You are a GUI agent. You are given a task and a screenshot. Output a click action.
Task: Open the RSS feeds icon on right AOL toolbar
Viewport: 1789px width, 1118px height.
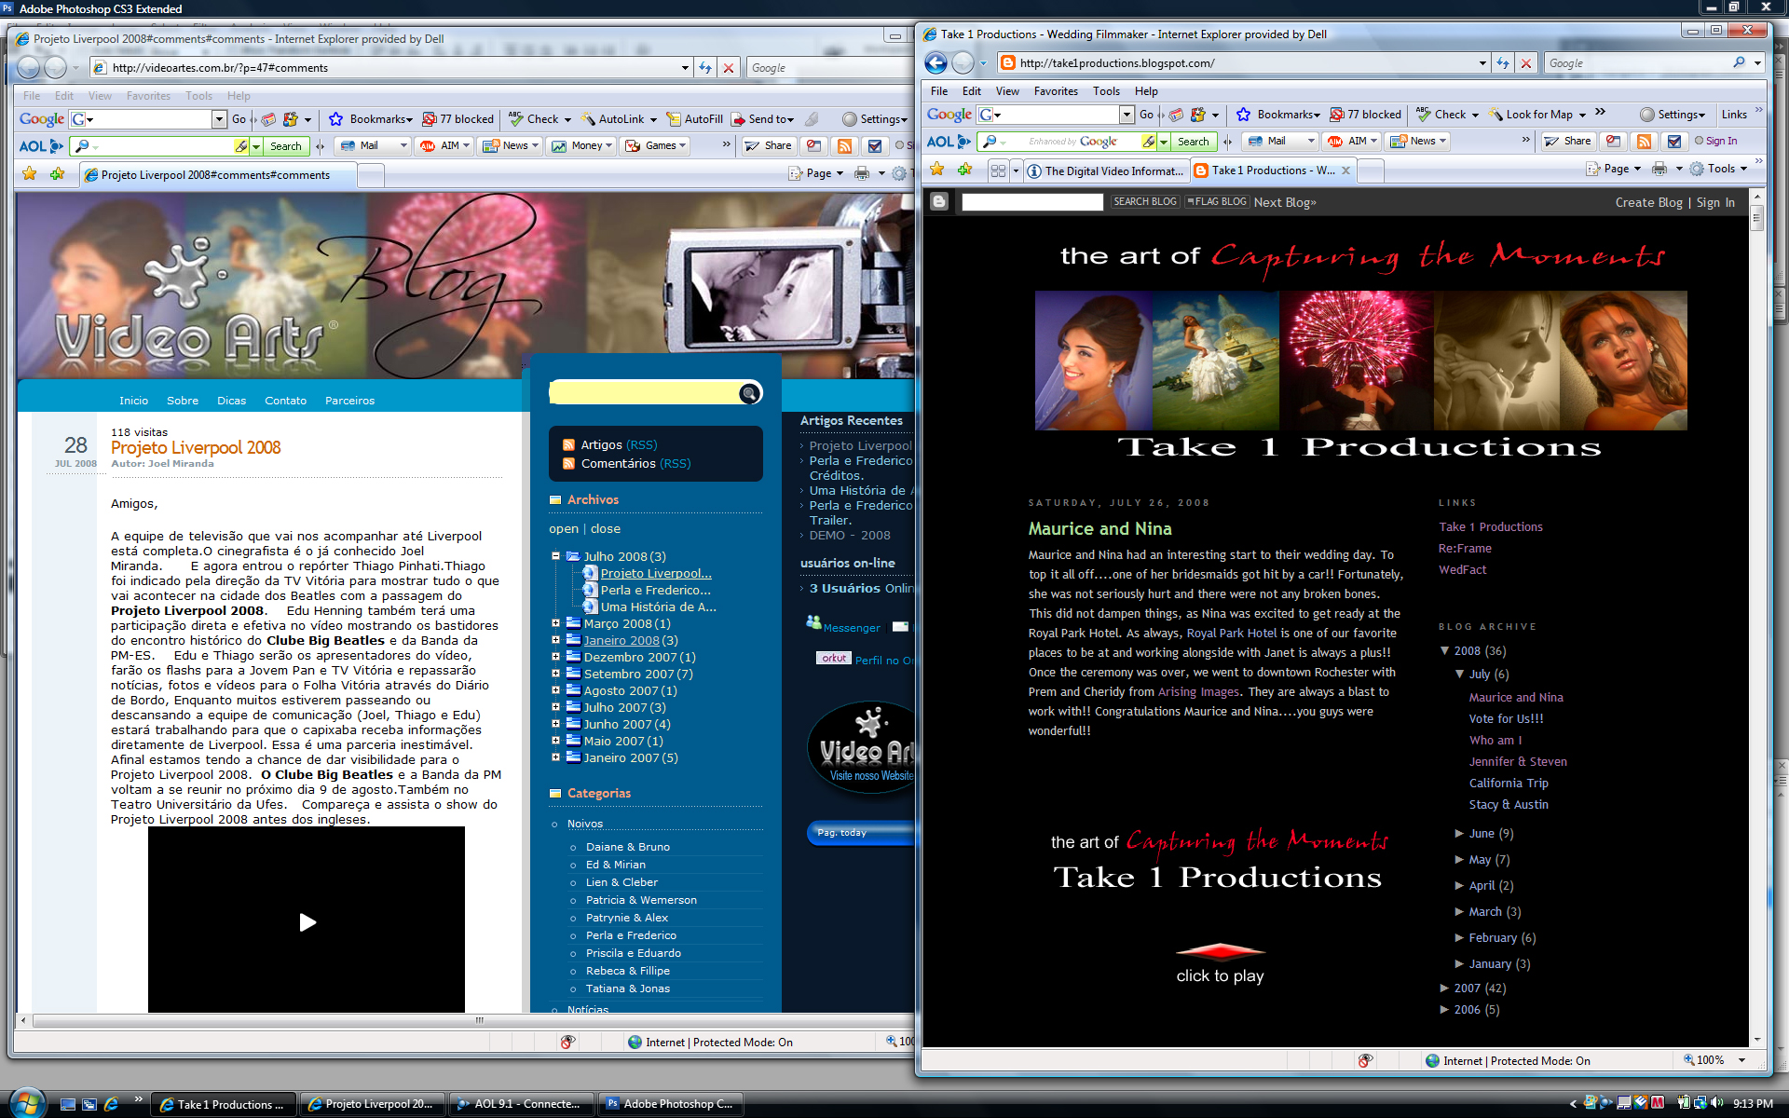pos(1645,142)
